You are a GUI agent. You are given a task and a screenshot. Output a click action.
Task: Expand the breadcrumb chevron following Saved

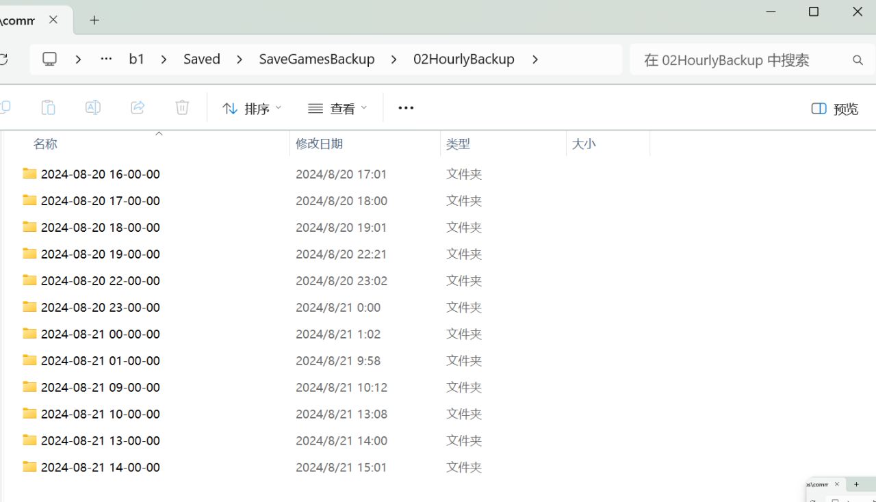(x=240, y=60)
